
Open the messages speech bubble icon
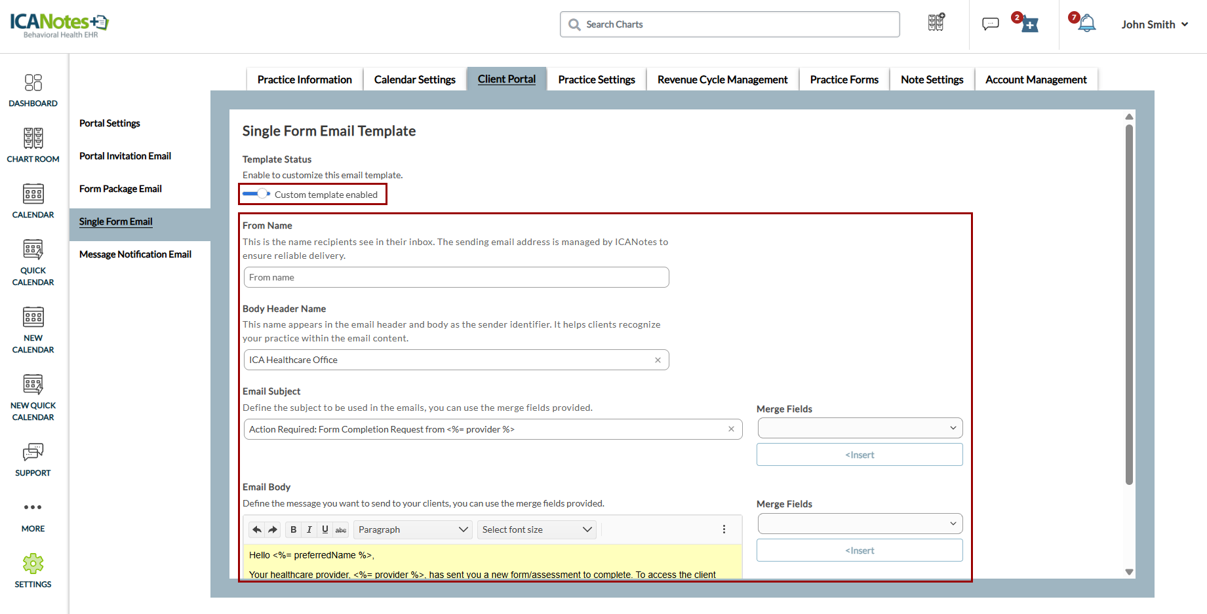click(x=990, y=24)
